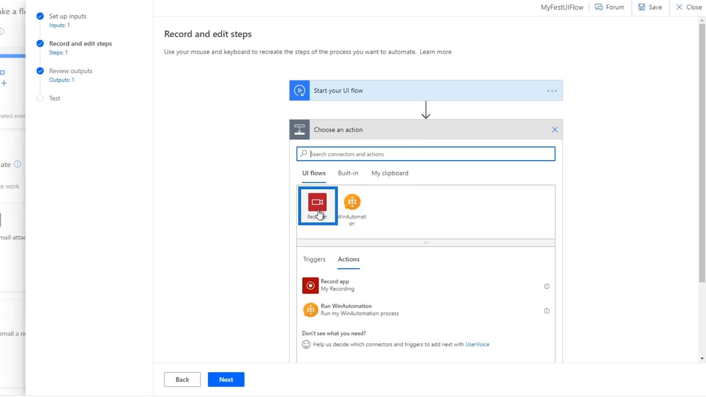Click the Start your UI flow play icon
Screen dimensions: 706x397
pyautogui.click(x=300, y=90)
